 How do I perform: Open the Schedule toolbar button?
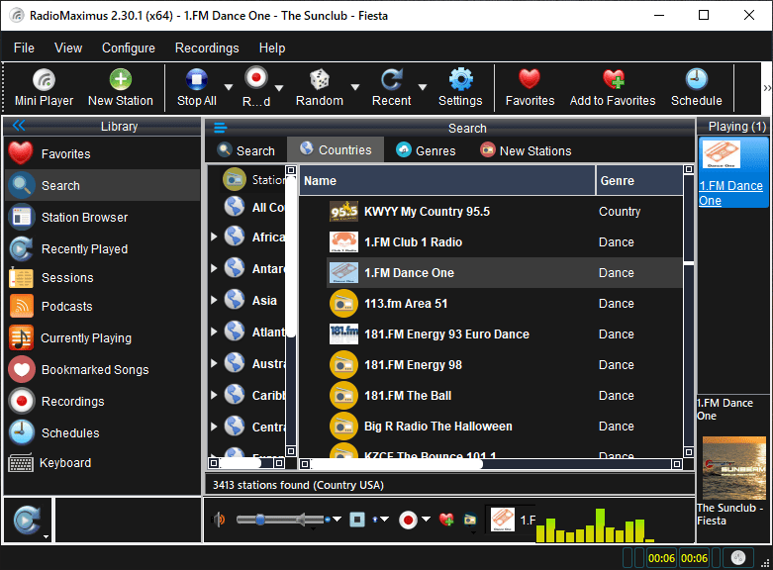(697, 88)
